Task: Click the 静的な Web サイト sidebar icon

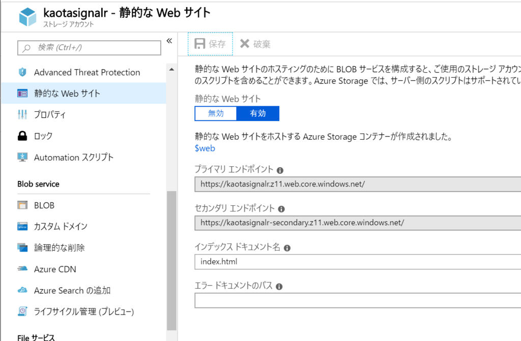Action: point(22,94)
